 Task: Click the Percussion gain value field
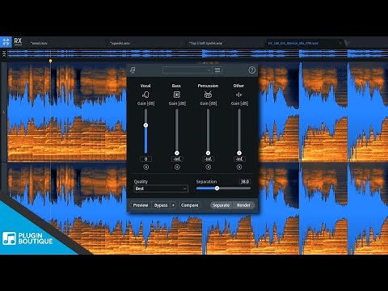click(208, 159)
